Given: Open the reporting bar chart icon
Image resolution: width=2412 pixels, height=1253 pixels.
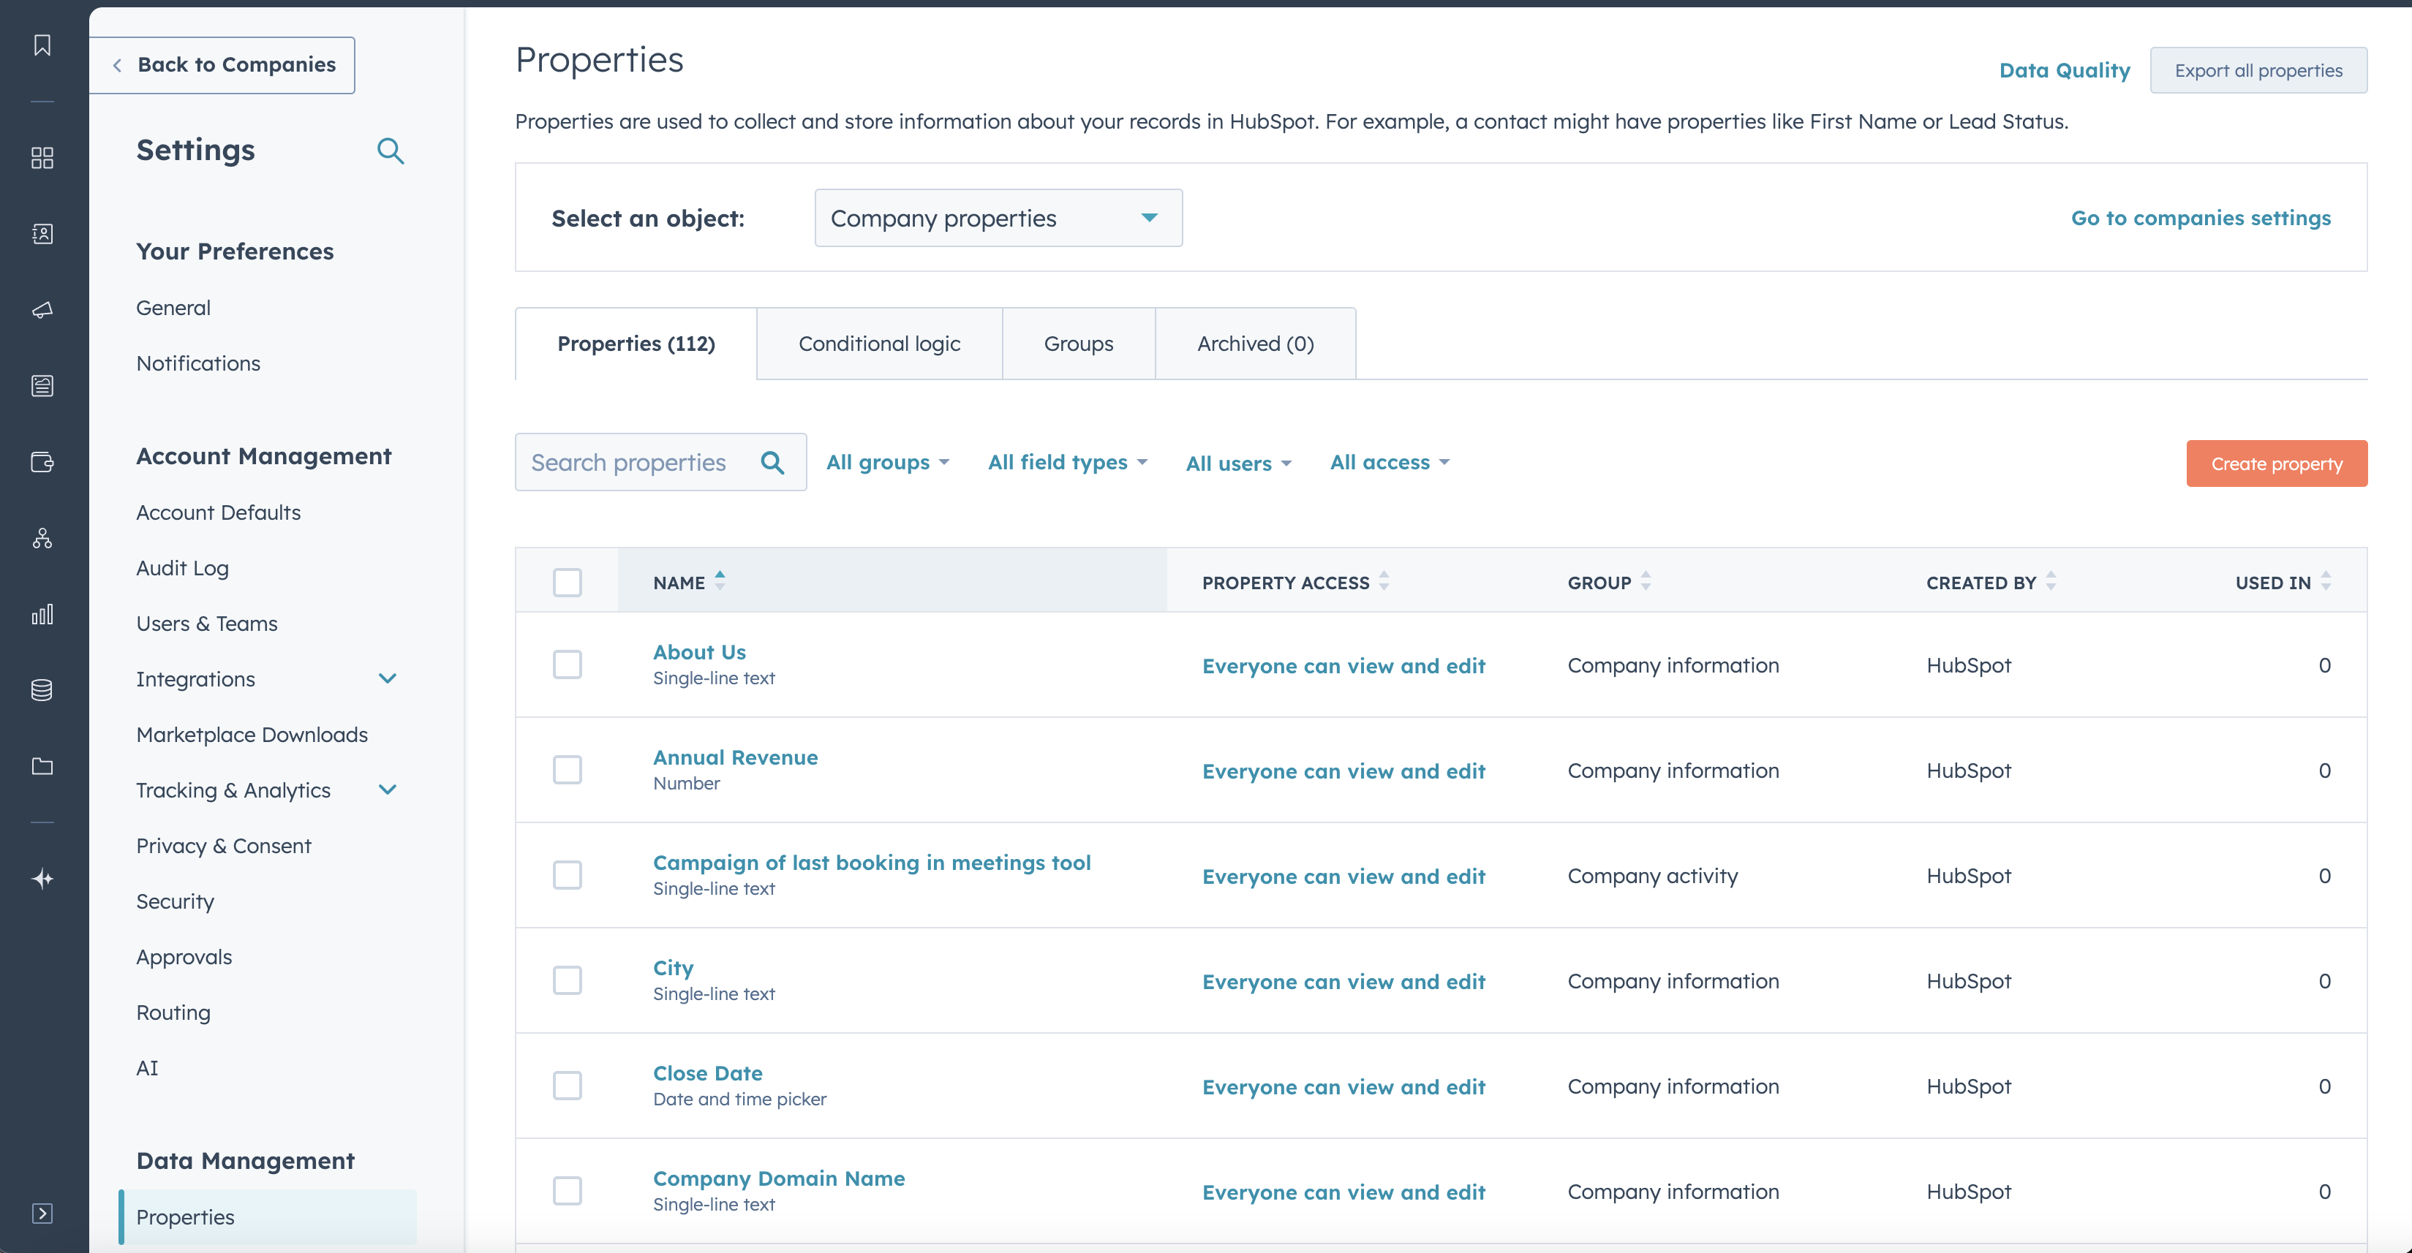Looking at the screenshot, I should click(42, 614).
